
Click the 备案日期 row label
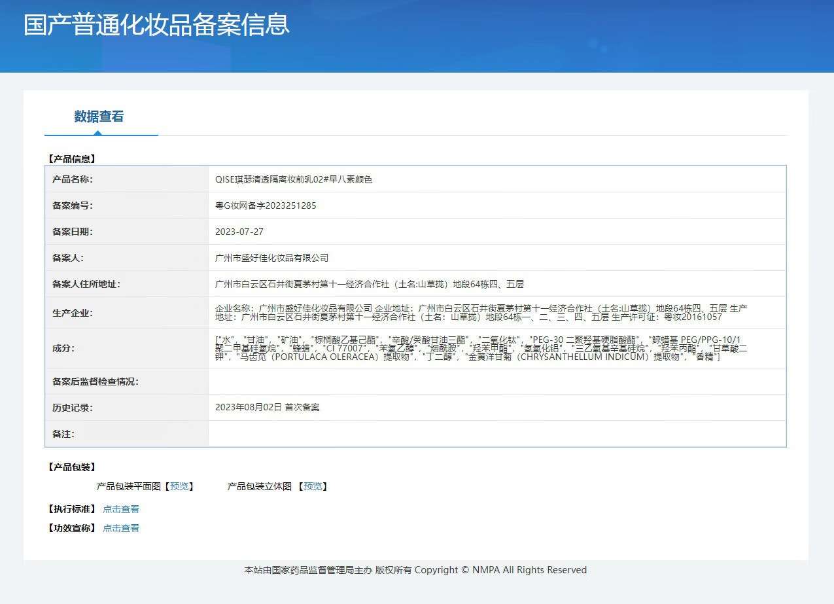[73, 232]
